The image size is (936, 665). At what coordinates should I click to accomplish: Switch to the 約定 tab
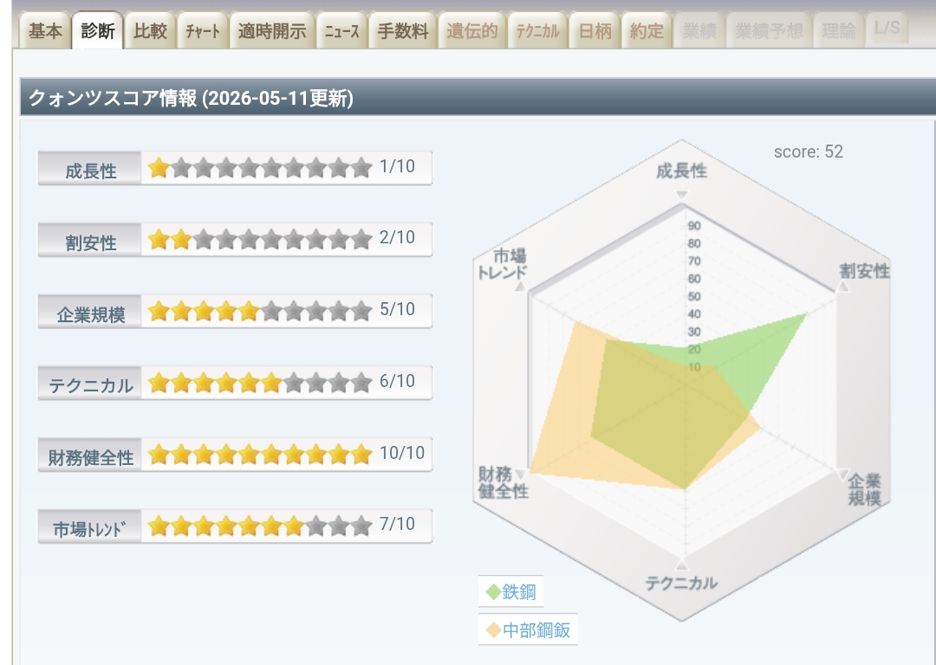(x=647, y=30)
